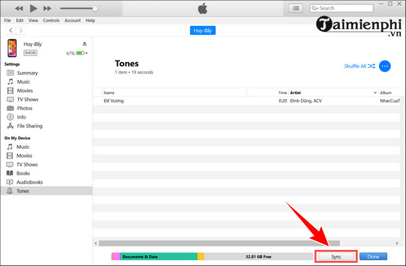406x266 pixels.
Task: Click in the Search field
Action: pyautogui.click(x=342, y=8)
